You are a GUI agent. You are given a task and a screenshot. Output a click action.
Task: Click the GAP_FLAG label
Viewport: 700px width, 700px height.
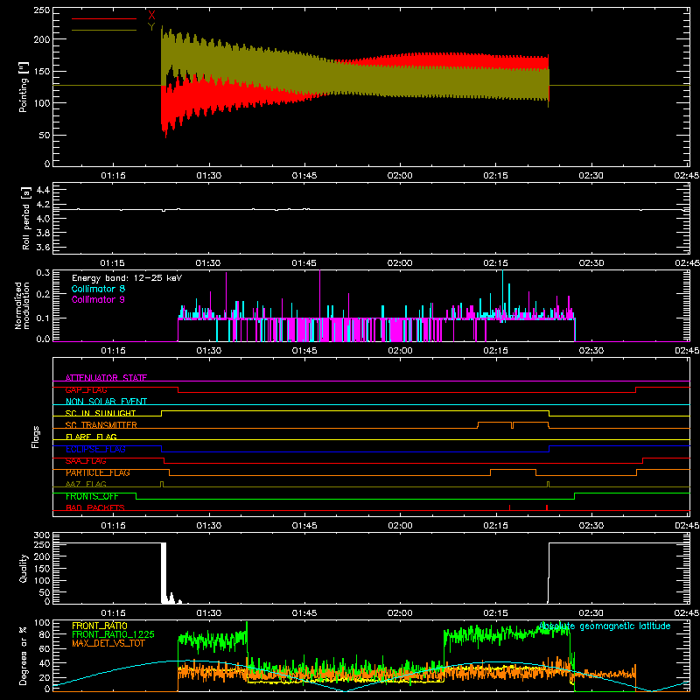click(86, 389)
